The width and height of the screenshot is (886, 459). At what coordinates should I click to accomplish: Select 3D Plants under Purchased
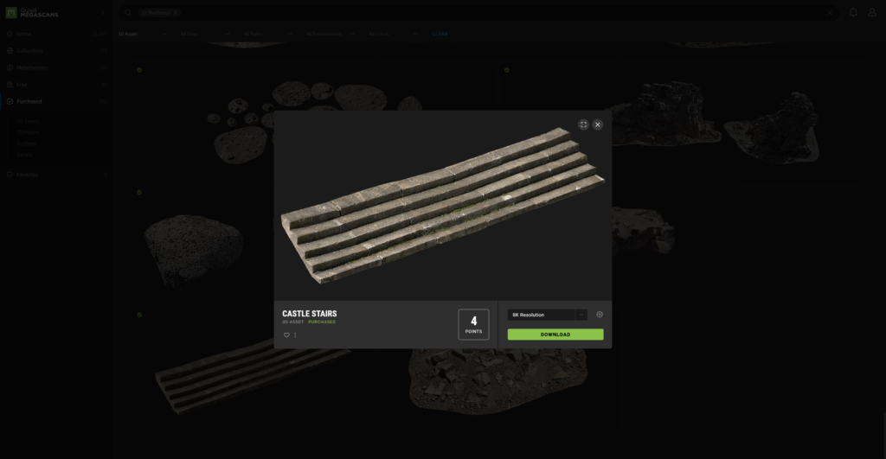(28, 132)
